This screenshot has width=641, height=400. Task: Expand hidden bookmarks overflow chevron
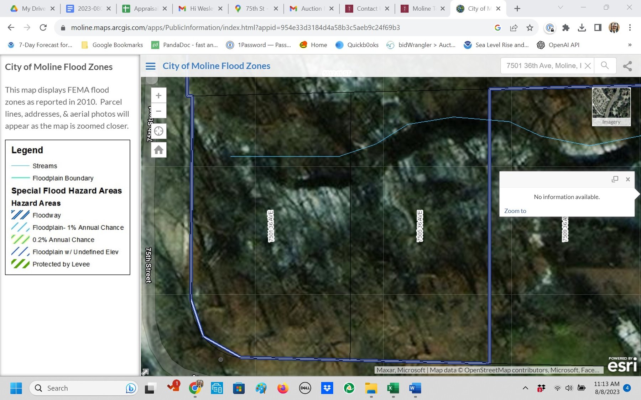coord(630,45)
